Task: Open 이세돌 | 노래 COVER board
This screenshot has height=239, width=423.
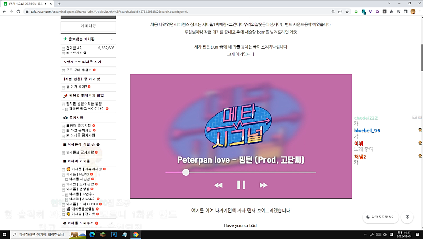Action: (x=82, y=204)
